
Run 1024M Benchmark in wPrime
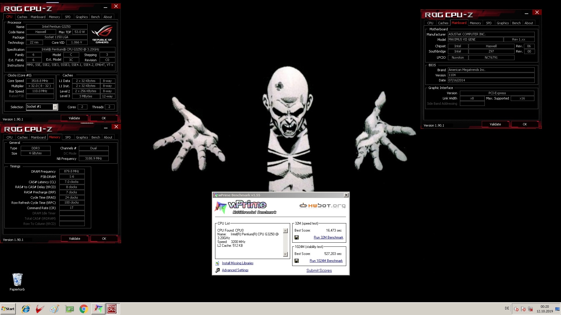point(326,261)
